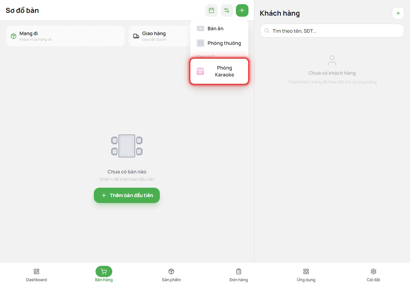Click the Khách hàng heading
This screenshot has width=410, height=285.
pyautogui.click(x=280, y=13)
